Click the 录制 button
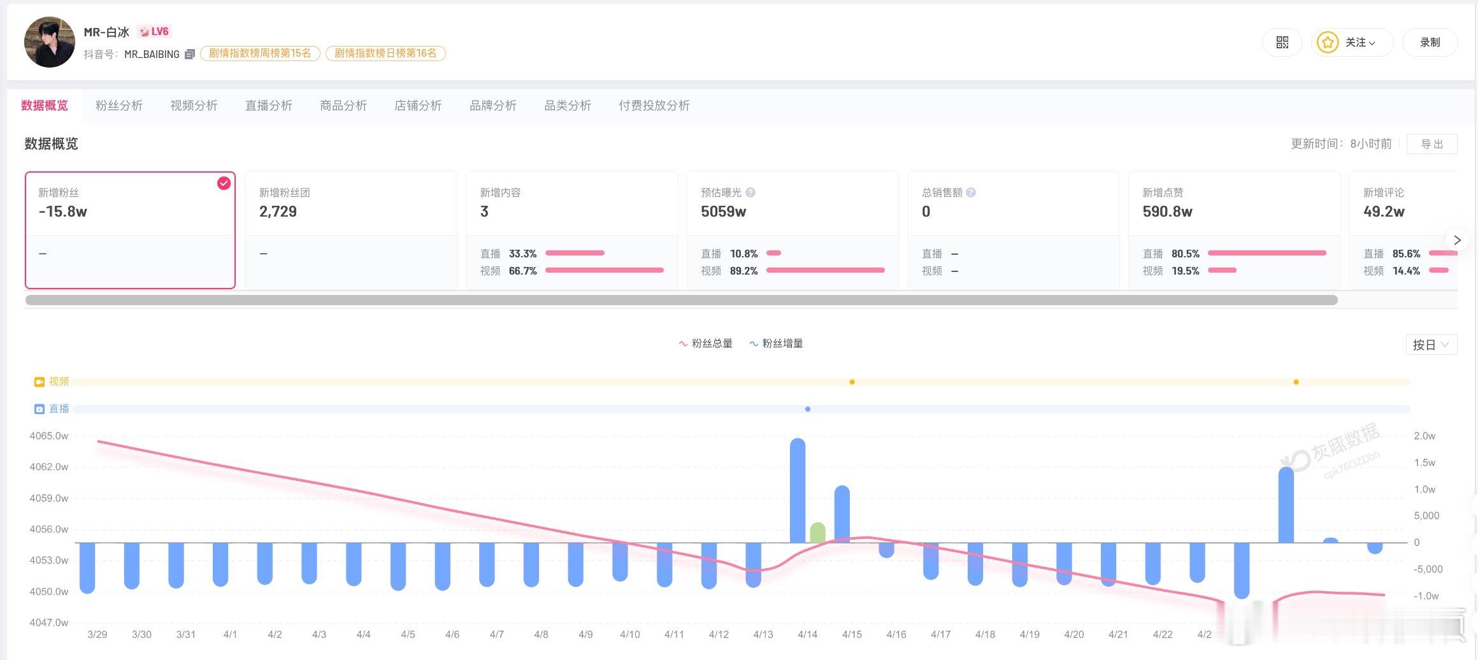The height and width of the screenshot is (660, 1478). click(1430, 43)
